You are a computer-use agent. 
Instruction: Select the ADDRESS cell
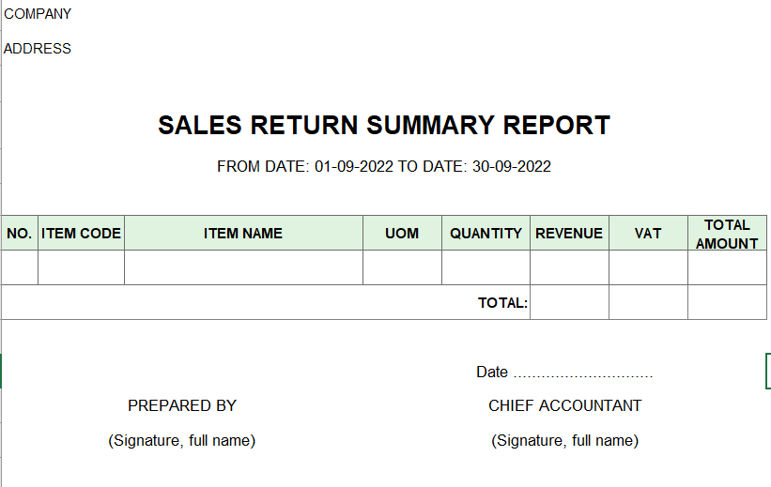[x=38, y=49]
